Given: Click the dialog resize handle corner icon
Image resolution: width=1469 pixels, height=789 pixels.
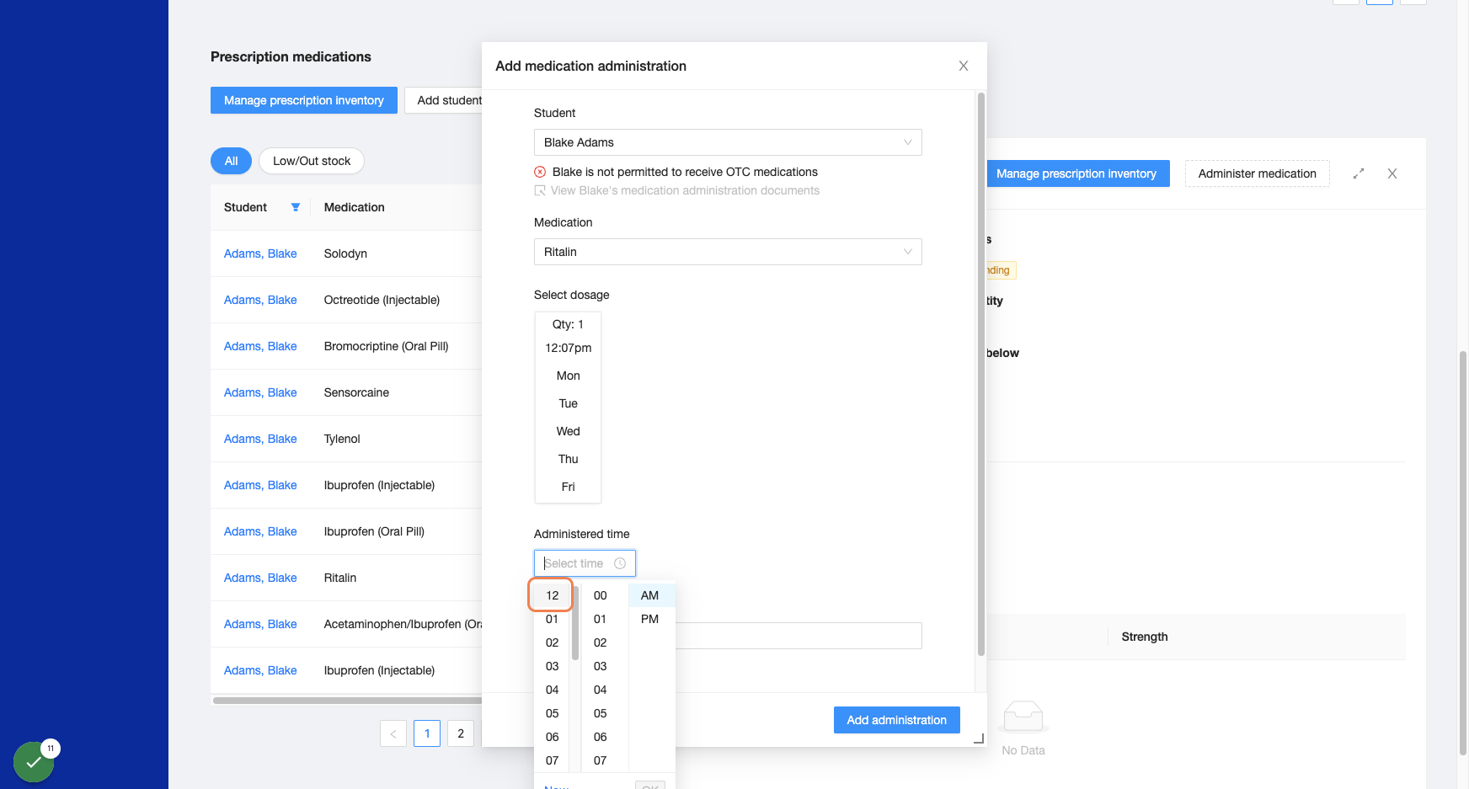Looking at the screenshot, I should (979, 738).
